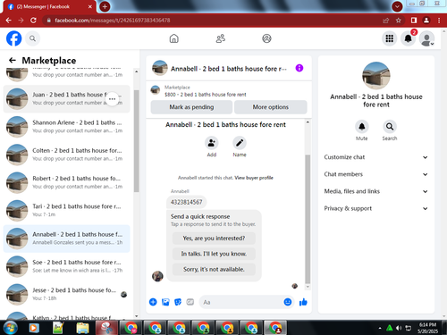Click the Name pencil edit icon
This screenshot has height=335, width=447.
pos(240,143)
